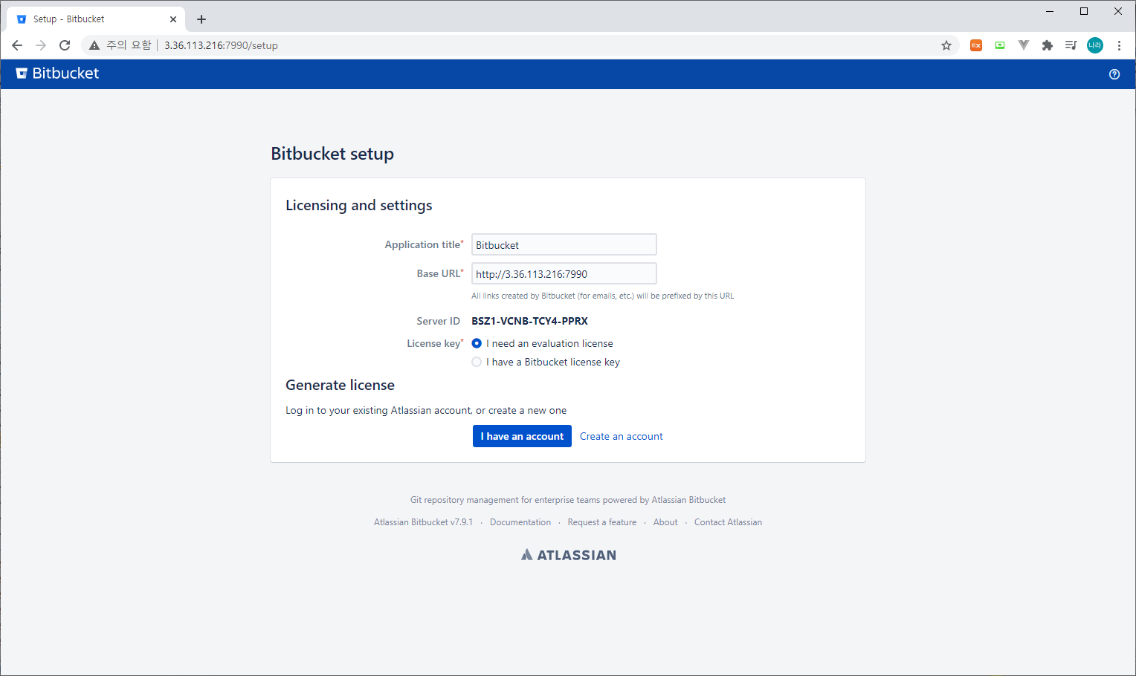Viewport: 1136px width, 676px height.
Task: Open the media control icon
Action: (x=1071, y=45)
